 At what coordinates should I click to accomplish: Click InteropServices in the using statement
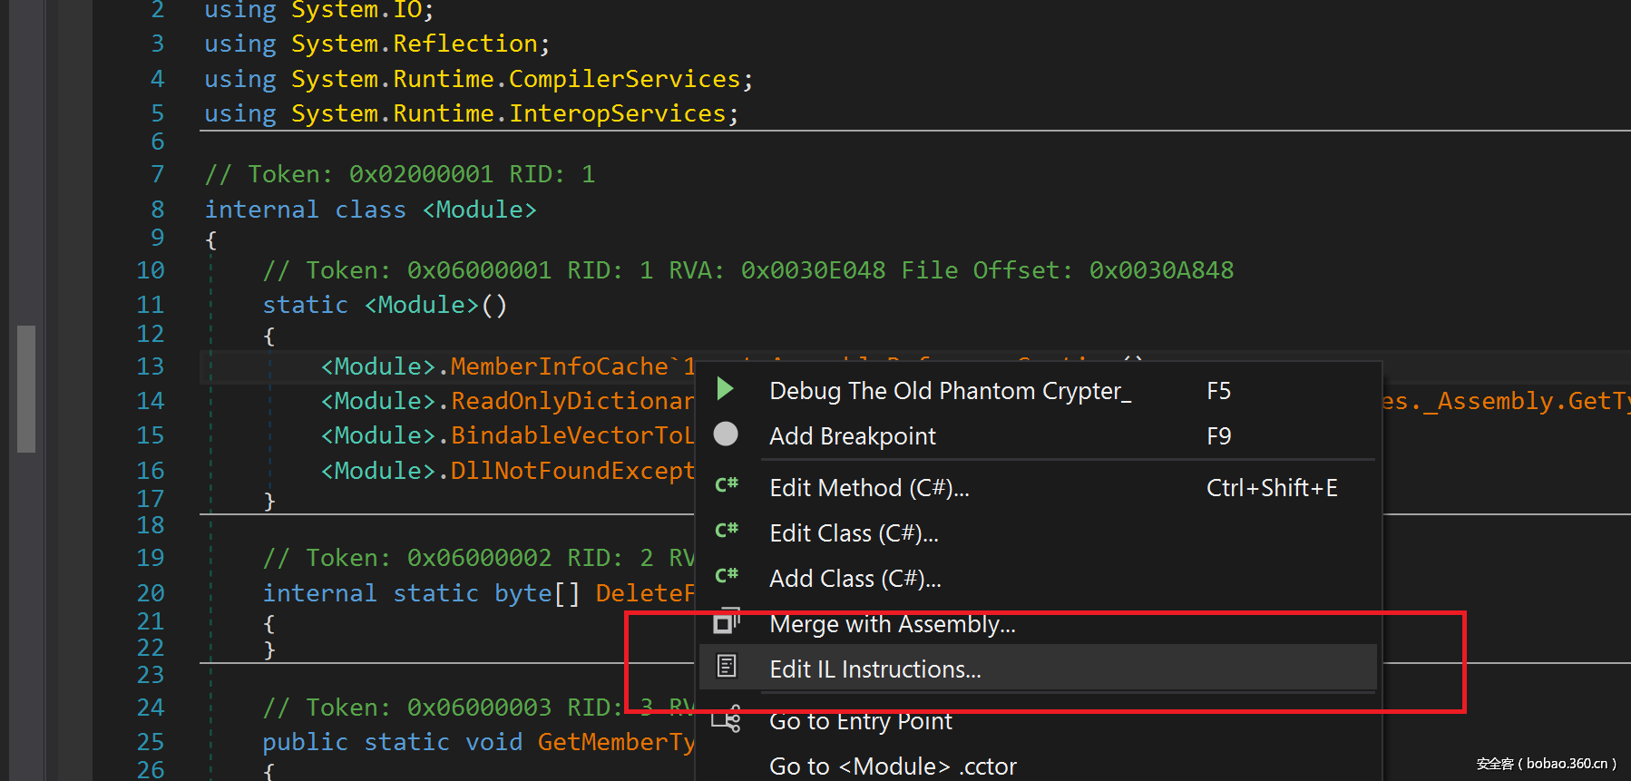pos(617,113)
